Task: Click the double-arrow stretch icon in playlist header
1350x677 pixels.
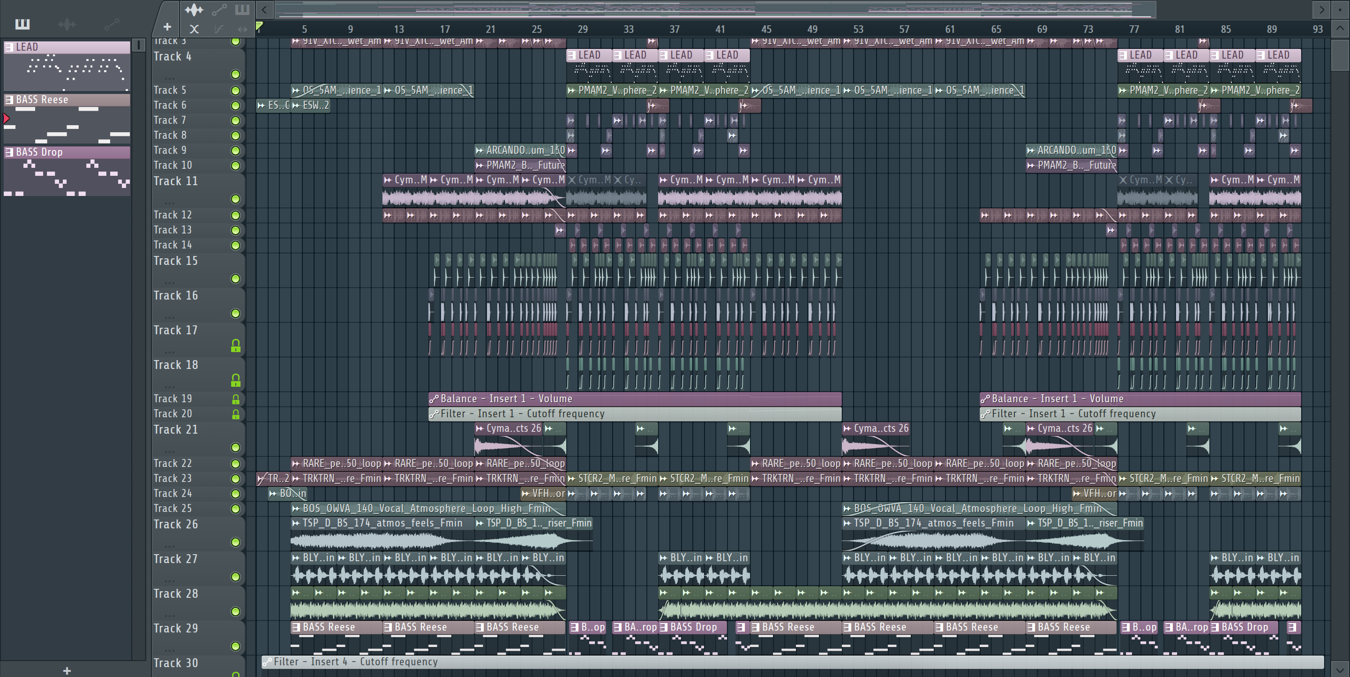Action: click(242, 30)
